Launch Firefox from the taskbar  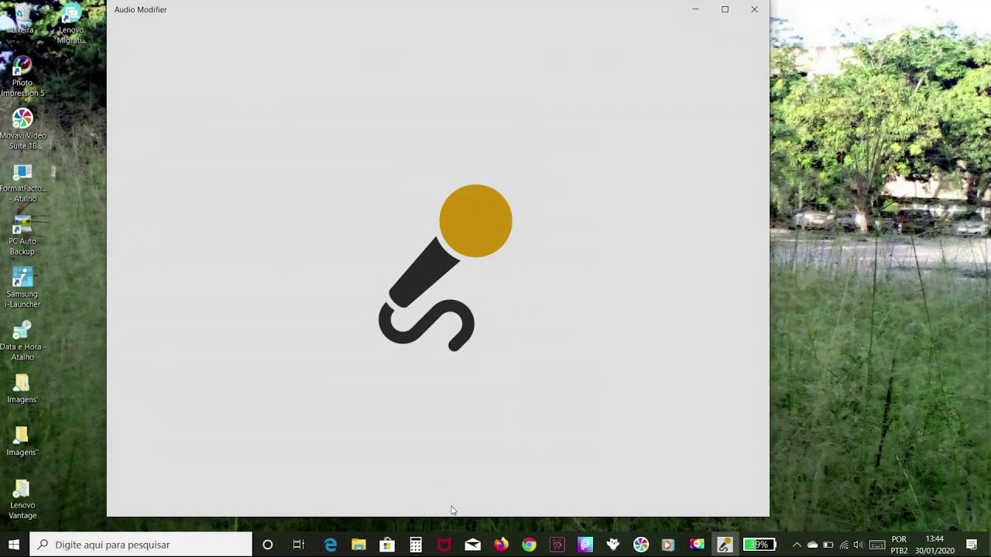click(x=501, y=545)
